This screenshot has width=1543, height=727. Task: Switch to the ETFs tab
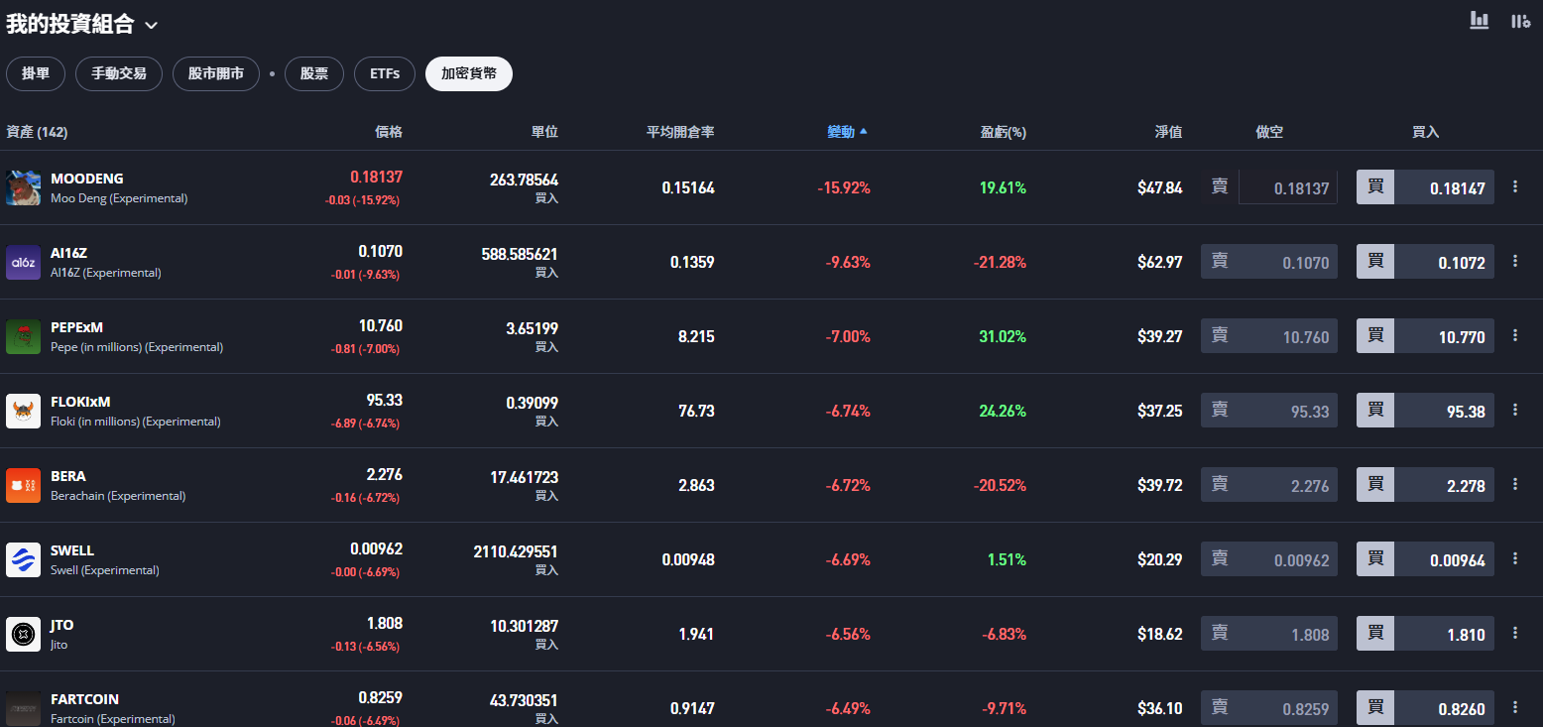(385, 73)
